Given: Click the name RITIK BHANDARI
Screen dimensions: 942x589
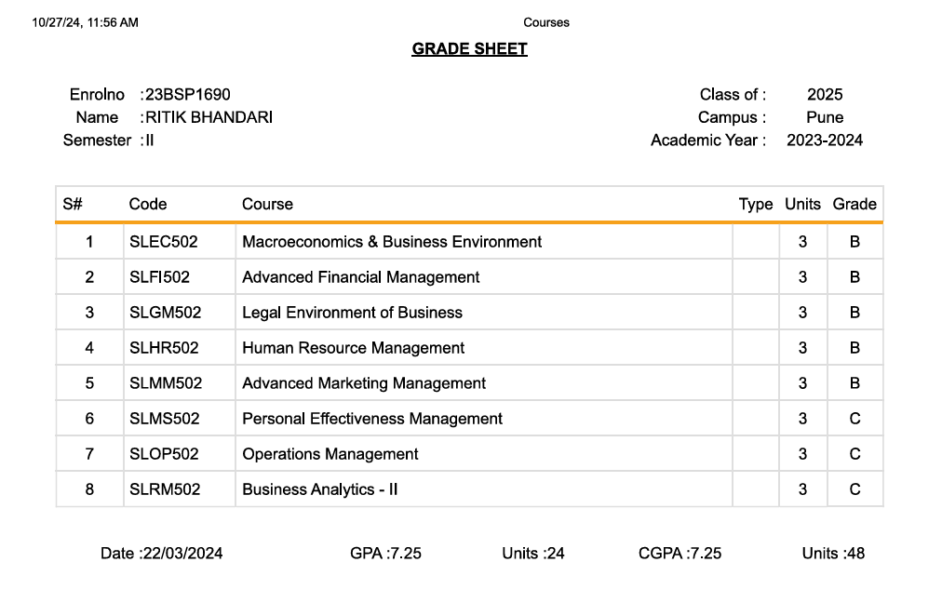Looking at the screenshot, I should point(209,118).
